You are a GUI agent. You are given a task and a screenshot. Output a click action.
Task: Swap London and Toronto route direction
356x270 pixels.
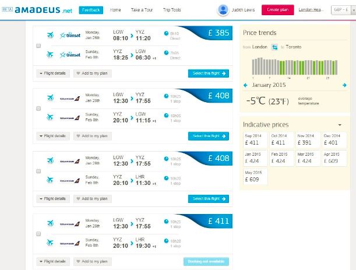(275, 47)
